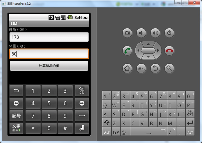This screenshot has width=205, height=143.
Task: Click the 3:46 AM clock text
Action: pyautogui.click(x=81, y=18)
